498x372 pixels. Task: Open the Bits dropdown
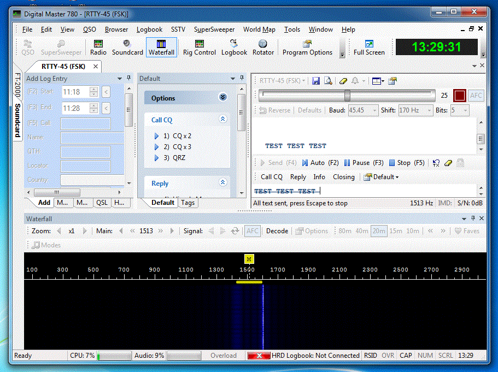pos(465,110)
